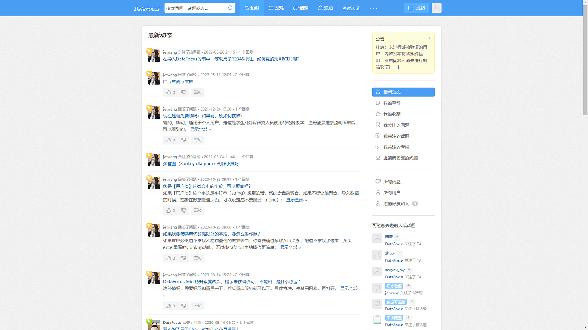Dislike the 自行车骑行数据 answer

[184, 93]
